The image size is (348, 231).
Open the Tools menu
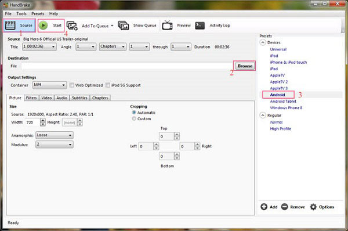pos(21,14)
